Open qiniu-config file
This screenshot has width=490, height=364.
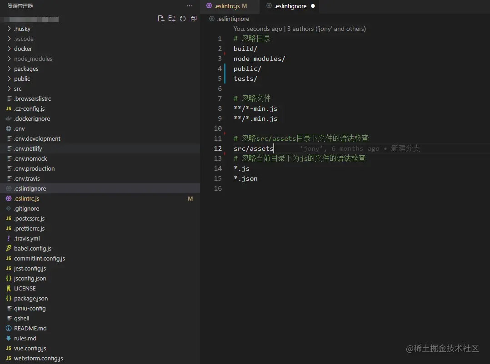pyautogui.click(x=100, y=308)
